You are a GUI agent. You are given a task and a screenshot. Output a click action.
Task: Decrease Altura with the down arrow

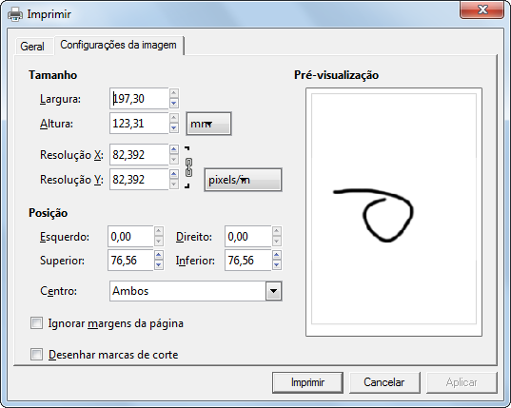174,128
